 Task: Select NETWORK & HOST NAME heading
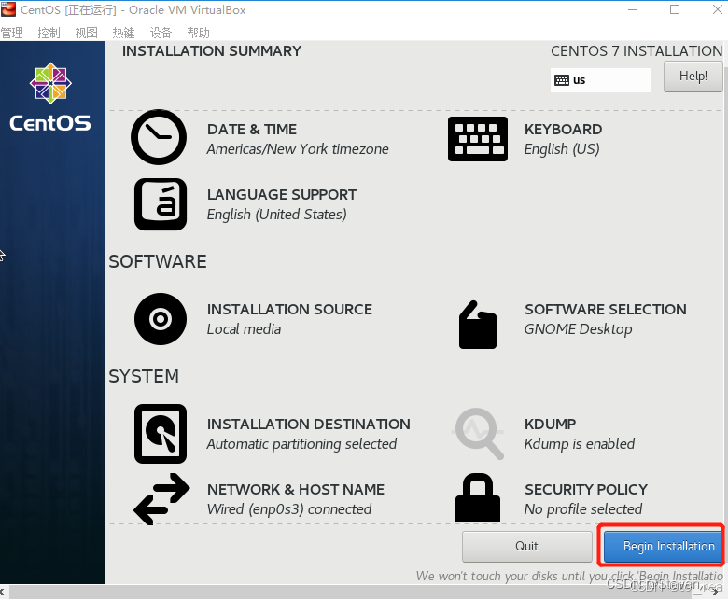click(296, 490)
